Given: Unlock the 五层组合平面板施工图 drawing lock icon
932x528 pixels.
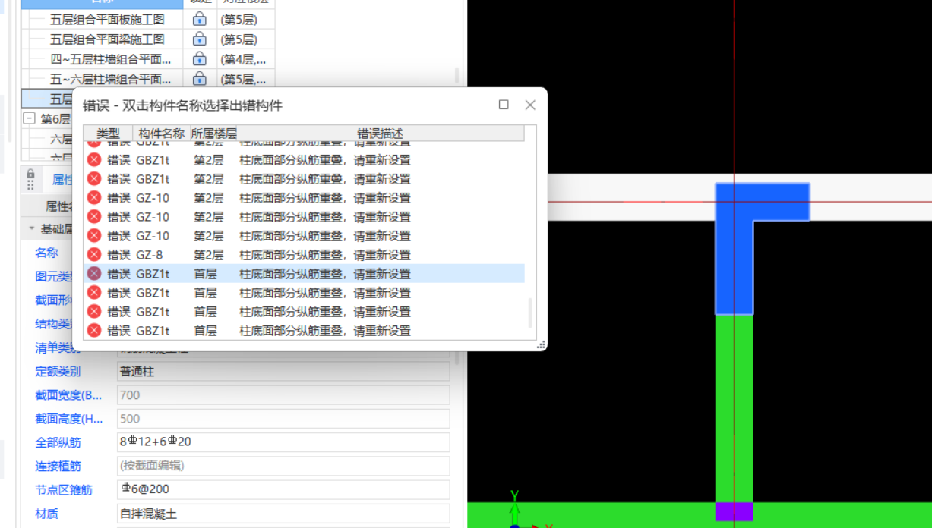Looking at the screenshot, I should click(197, 20).
